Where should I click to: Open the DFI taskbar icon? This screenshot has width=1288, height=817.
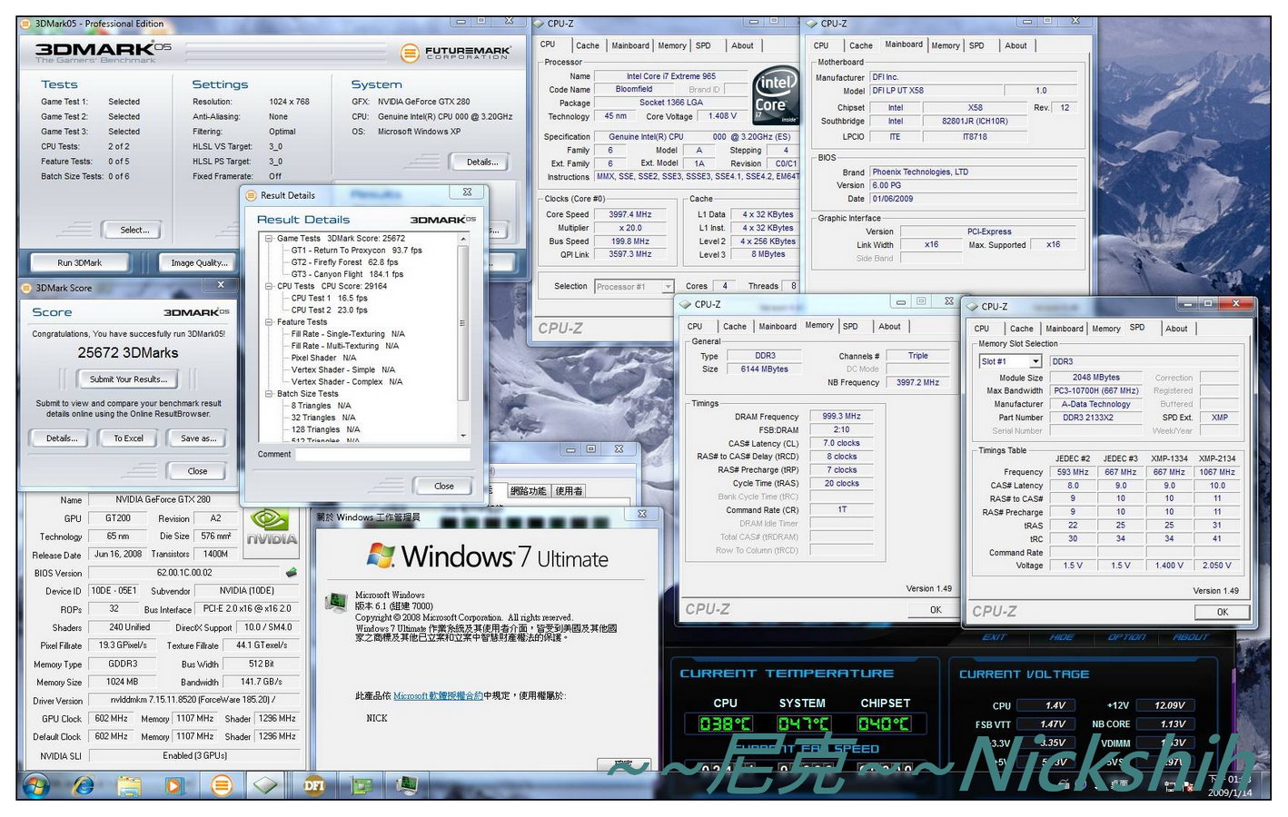click(x=314, y=784)
